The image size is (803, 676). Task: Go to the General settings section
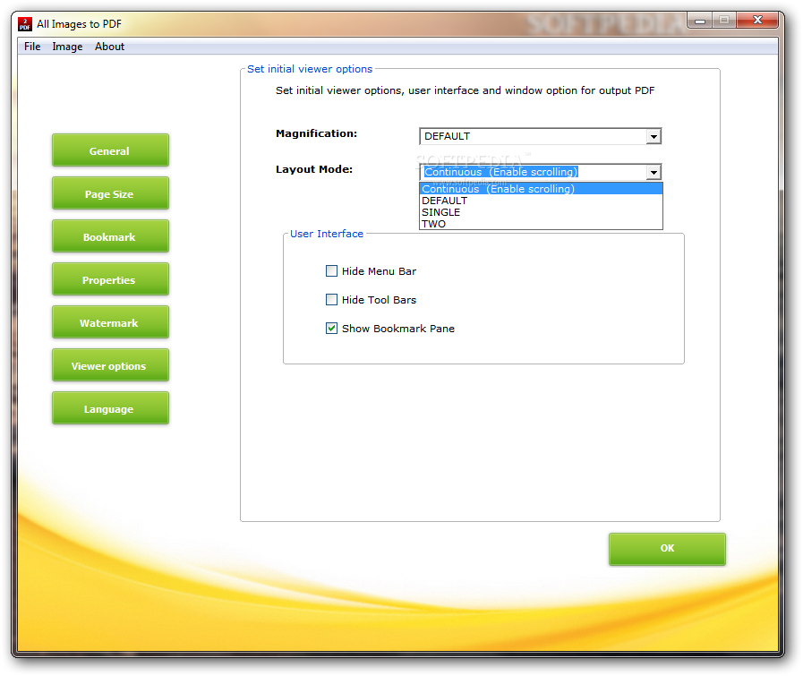110,150
